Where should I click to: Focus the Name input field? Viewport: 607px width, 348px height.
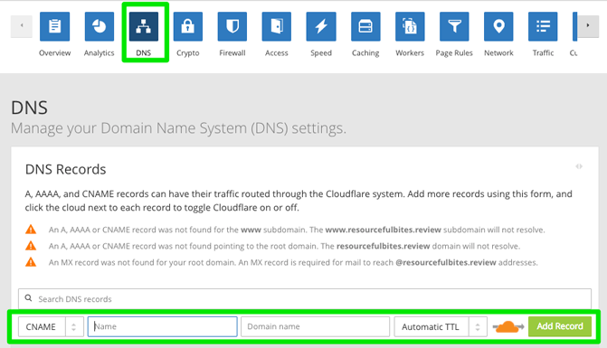(163, 326)
